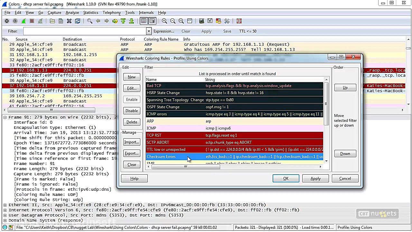Screen dimensions: 412x232
Task: Open a capture file via folder icon
Action: click(52, 21)
